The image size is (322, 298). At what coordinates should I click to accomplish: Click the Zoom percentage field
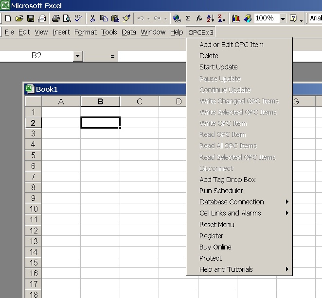point(267,18)
